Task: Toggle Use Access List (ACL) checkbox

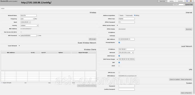Action: (21, 32)
